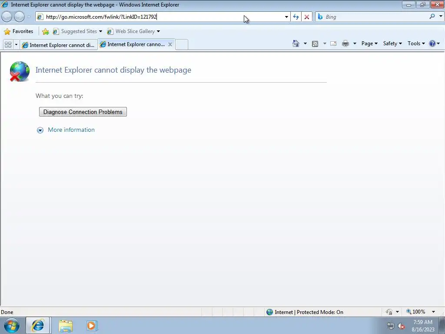Click the RSS Feeds icon
This screenshot has height=334, width=445.
pyautogui.click(x=315, y=43)
